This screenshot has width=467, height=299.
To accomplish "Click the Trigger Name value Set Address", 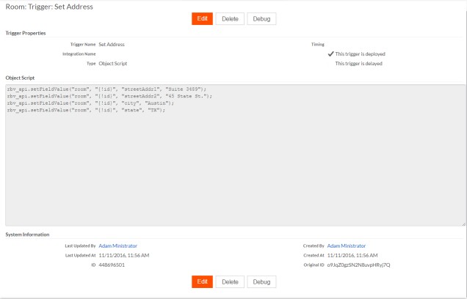I will tap(112, 44).
